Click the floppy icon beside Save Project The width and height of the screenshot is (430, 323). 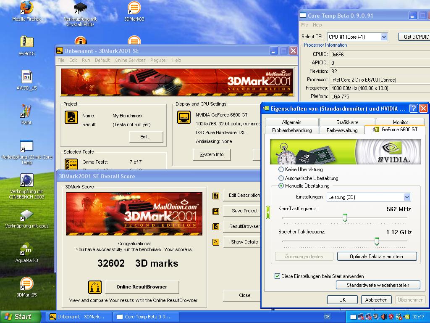[216, 211]
